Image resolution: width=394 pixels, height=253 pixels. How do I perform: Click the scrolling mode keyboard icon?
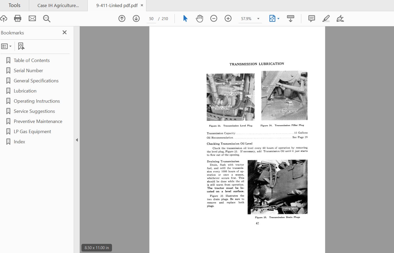coord(290,18)
